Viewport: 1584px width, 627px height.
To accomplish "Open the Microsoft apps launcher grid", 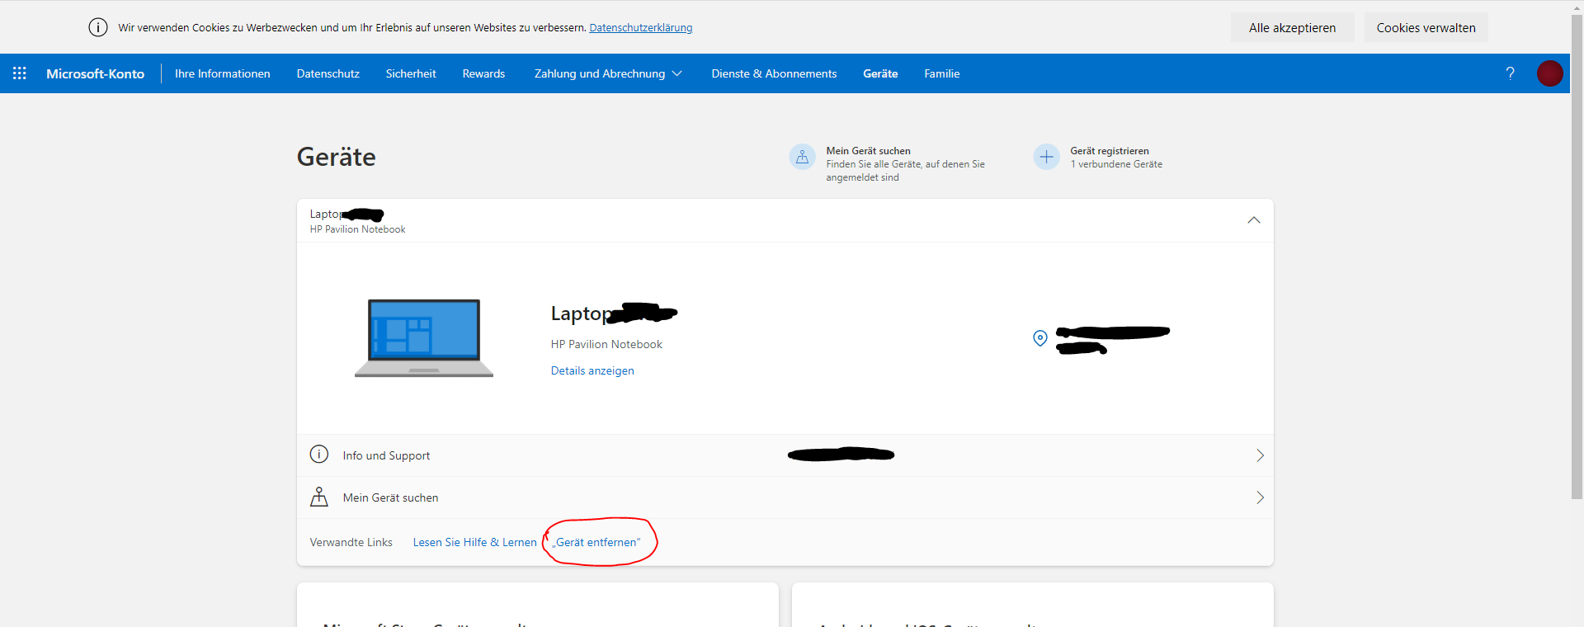I will pyautogui.click(x=20, y=73).
